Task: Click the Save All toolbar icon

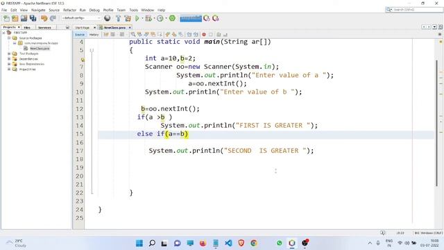Action: click(x=33, y=19)
